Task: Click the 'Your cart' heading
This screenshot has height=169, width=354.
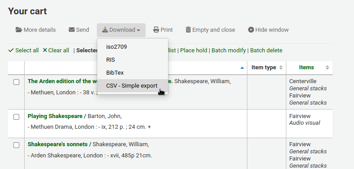Action: [27, 11]
